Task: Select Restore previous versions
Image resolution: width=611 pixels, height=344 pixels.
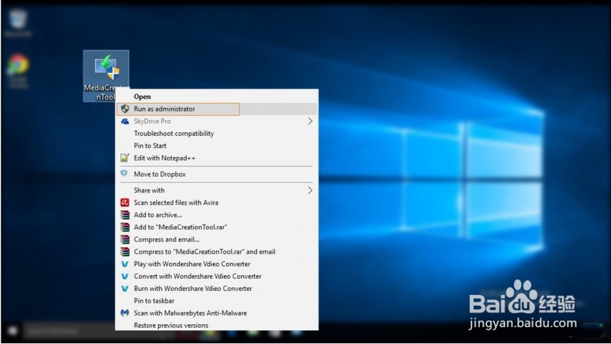Action: (217, 325)
